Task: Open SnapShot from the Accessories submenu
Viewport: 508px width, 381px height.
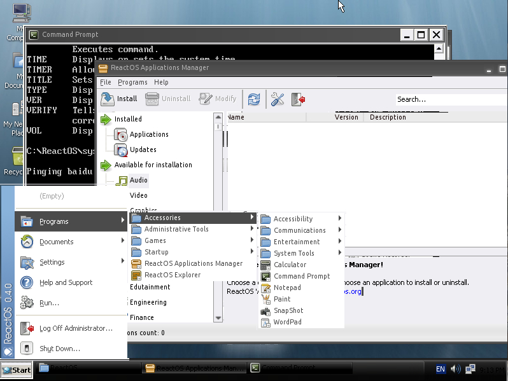Action: pyautogui.click(x=288, y=310)
